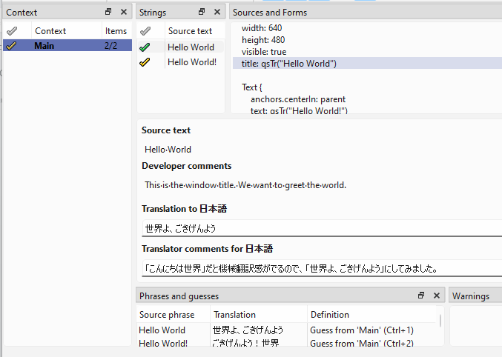The image size is (502, 357).
Task: Float the Context panel using its undock icon
Action: click(108, 12)
